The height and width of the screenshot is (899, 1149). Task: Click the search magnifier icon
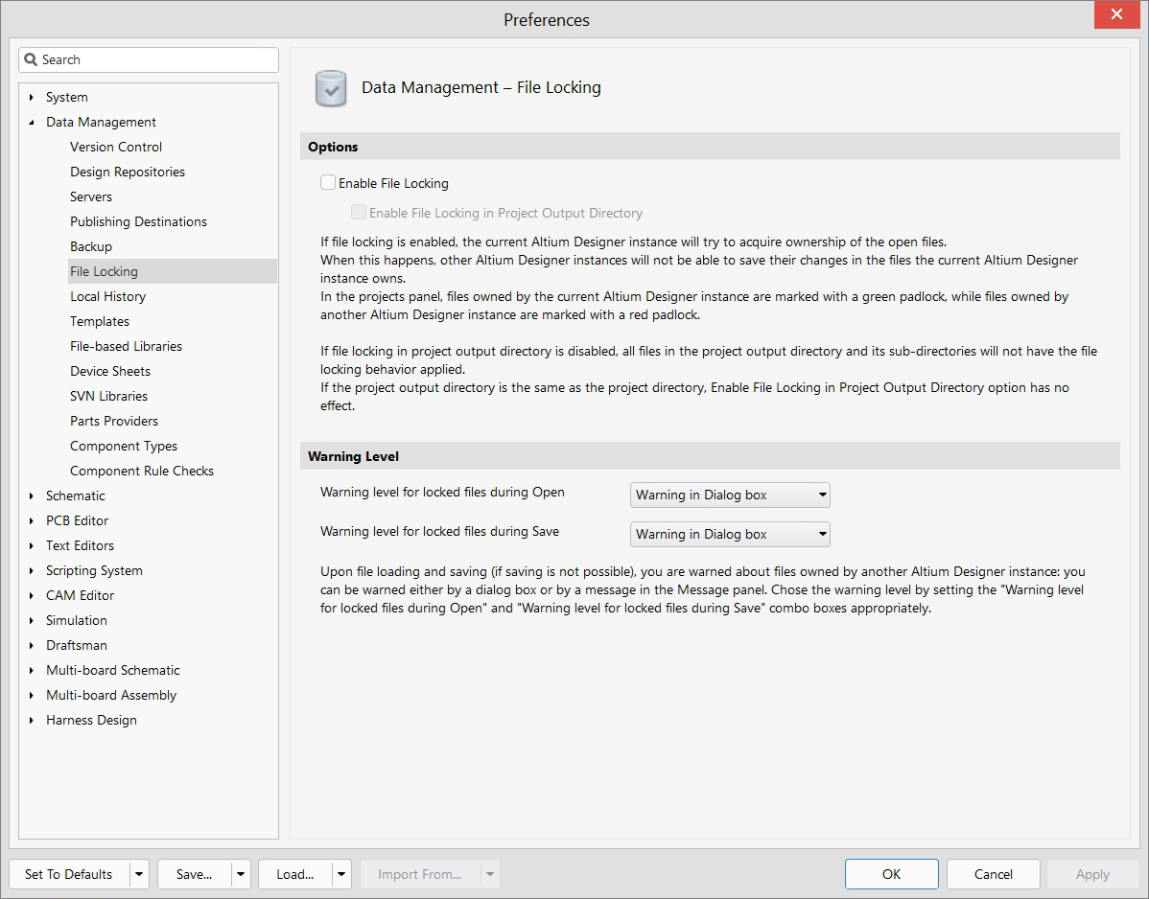31,60
